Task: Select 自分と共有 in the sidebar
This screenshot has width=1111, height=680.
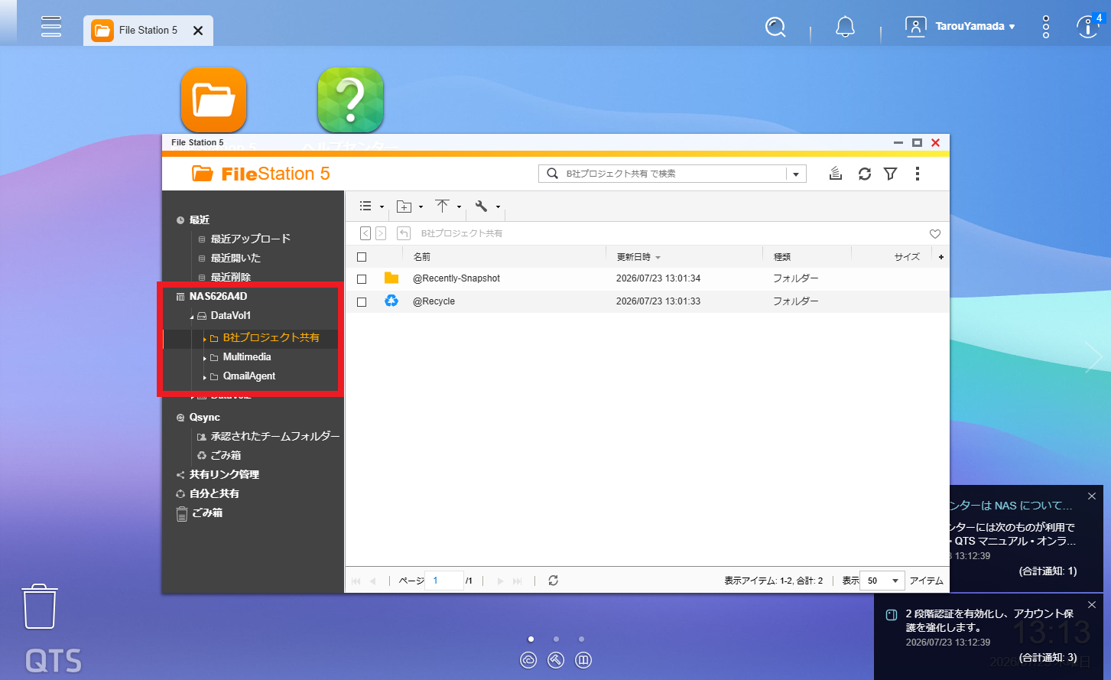Action: pyautogui.click(x=214, y=493)
